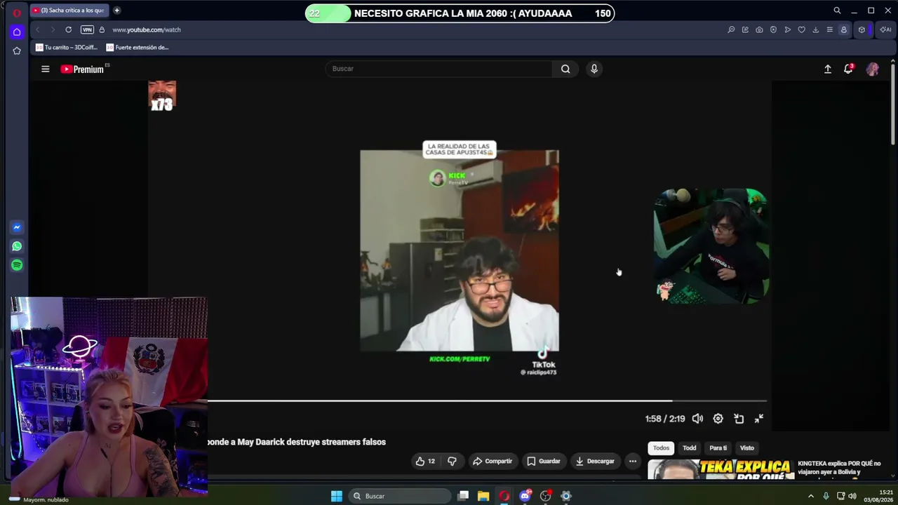
Task: Open Opera easy setup menu
Action: [x=829, y=29]
